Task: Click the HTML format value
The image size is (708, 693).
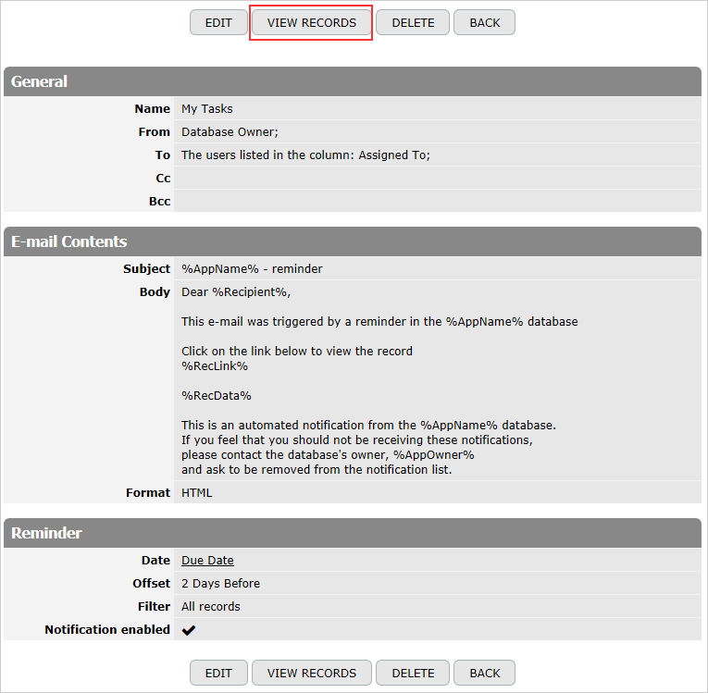Action: tap(197, 492)
